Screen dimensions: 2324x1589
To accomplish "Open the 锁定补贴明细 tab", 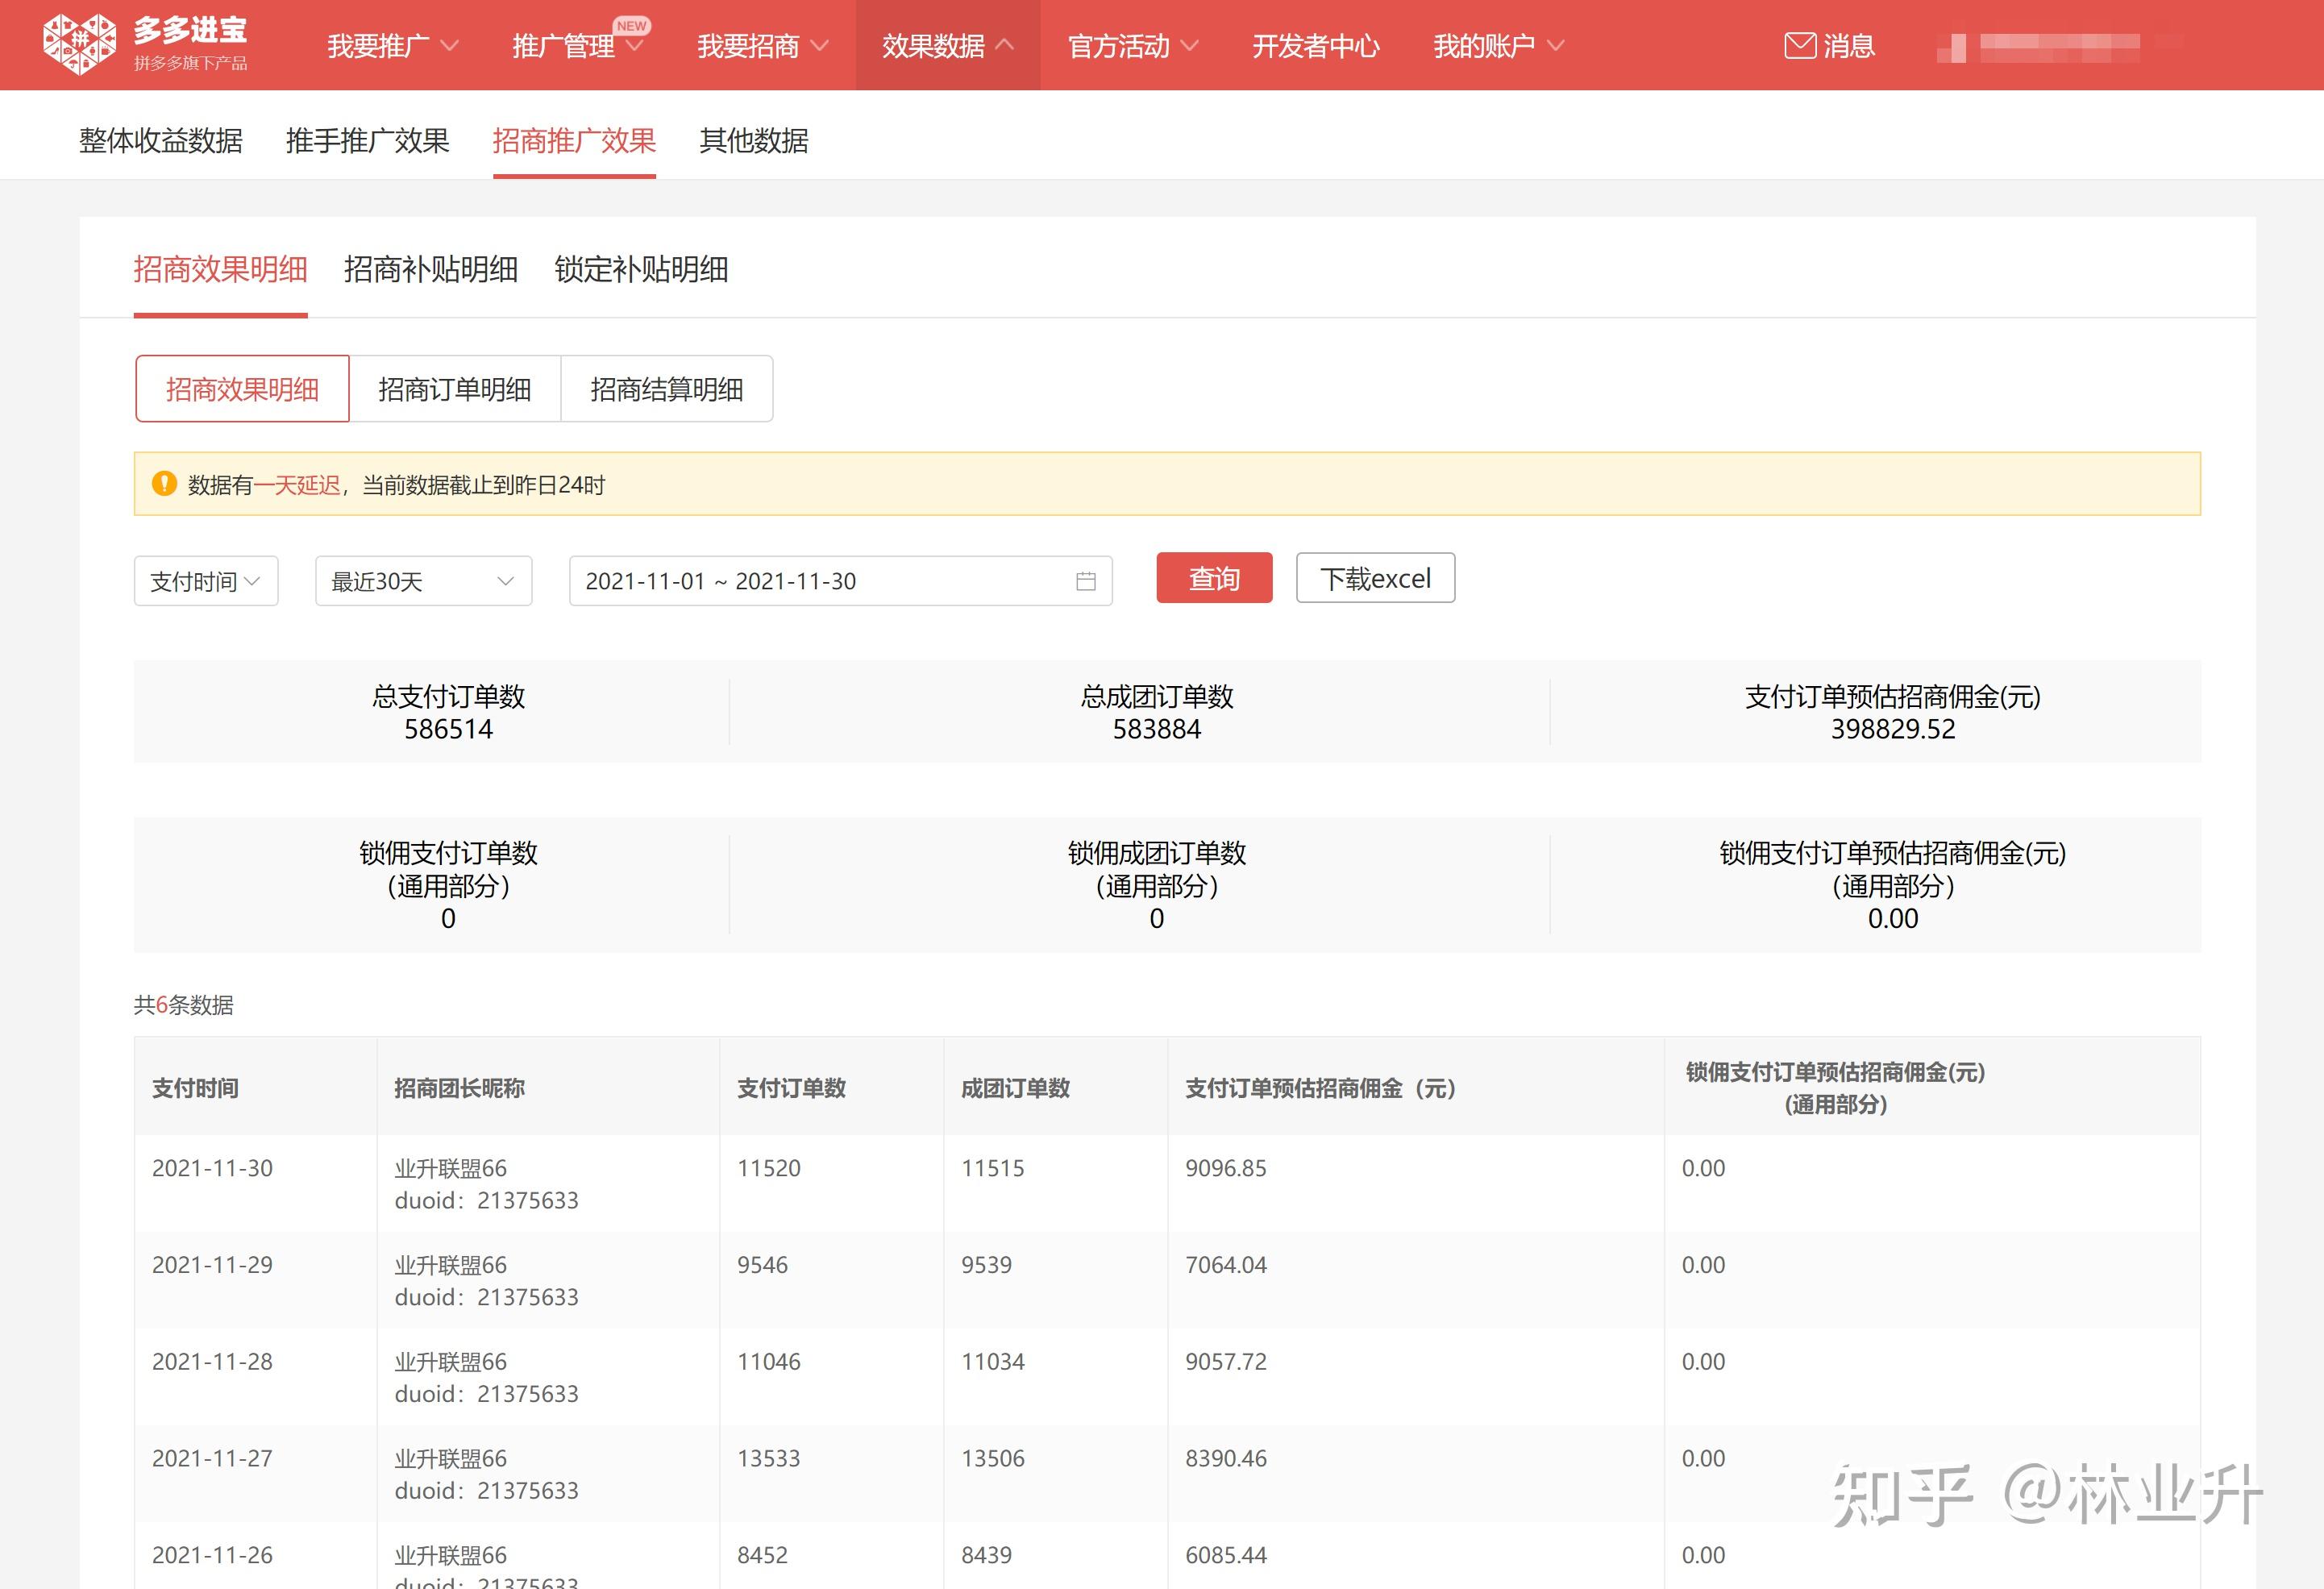I will pyautogui.click(x=641, y=269).
